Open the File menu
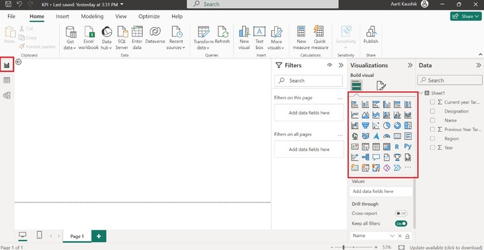Image resolution: width=484 pixels, height=250 pixels. 11,16
